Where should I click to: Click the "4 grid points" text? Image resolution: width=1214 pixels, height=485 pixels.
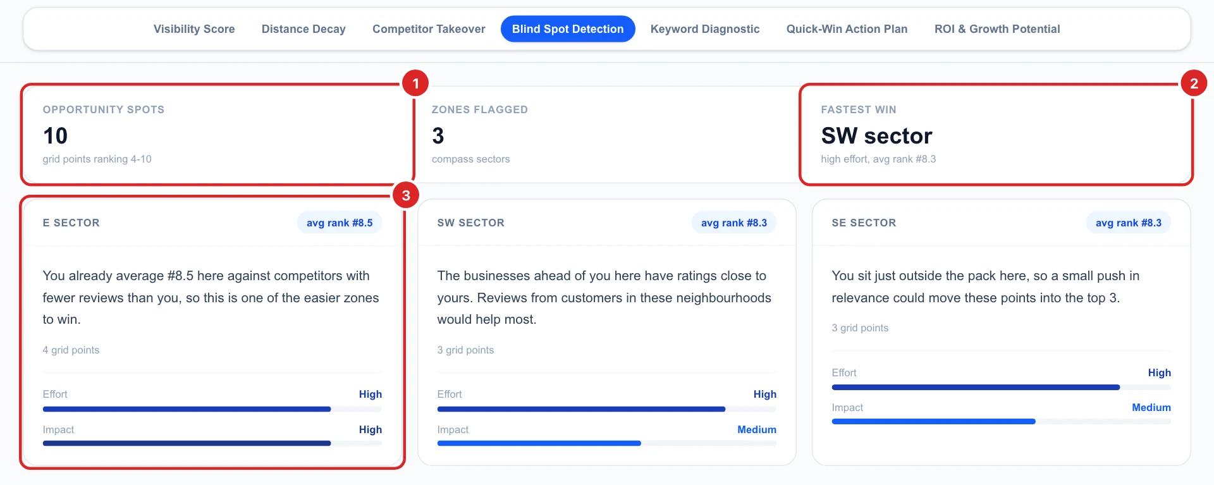coord(71,350)
